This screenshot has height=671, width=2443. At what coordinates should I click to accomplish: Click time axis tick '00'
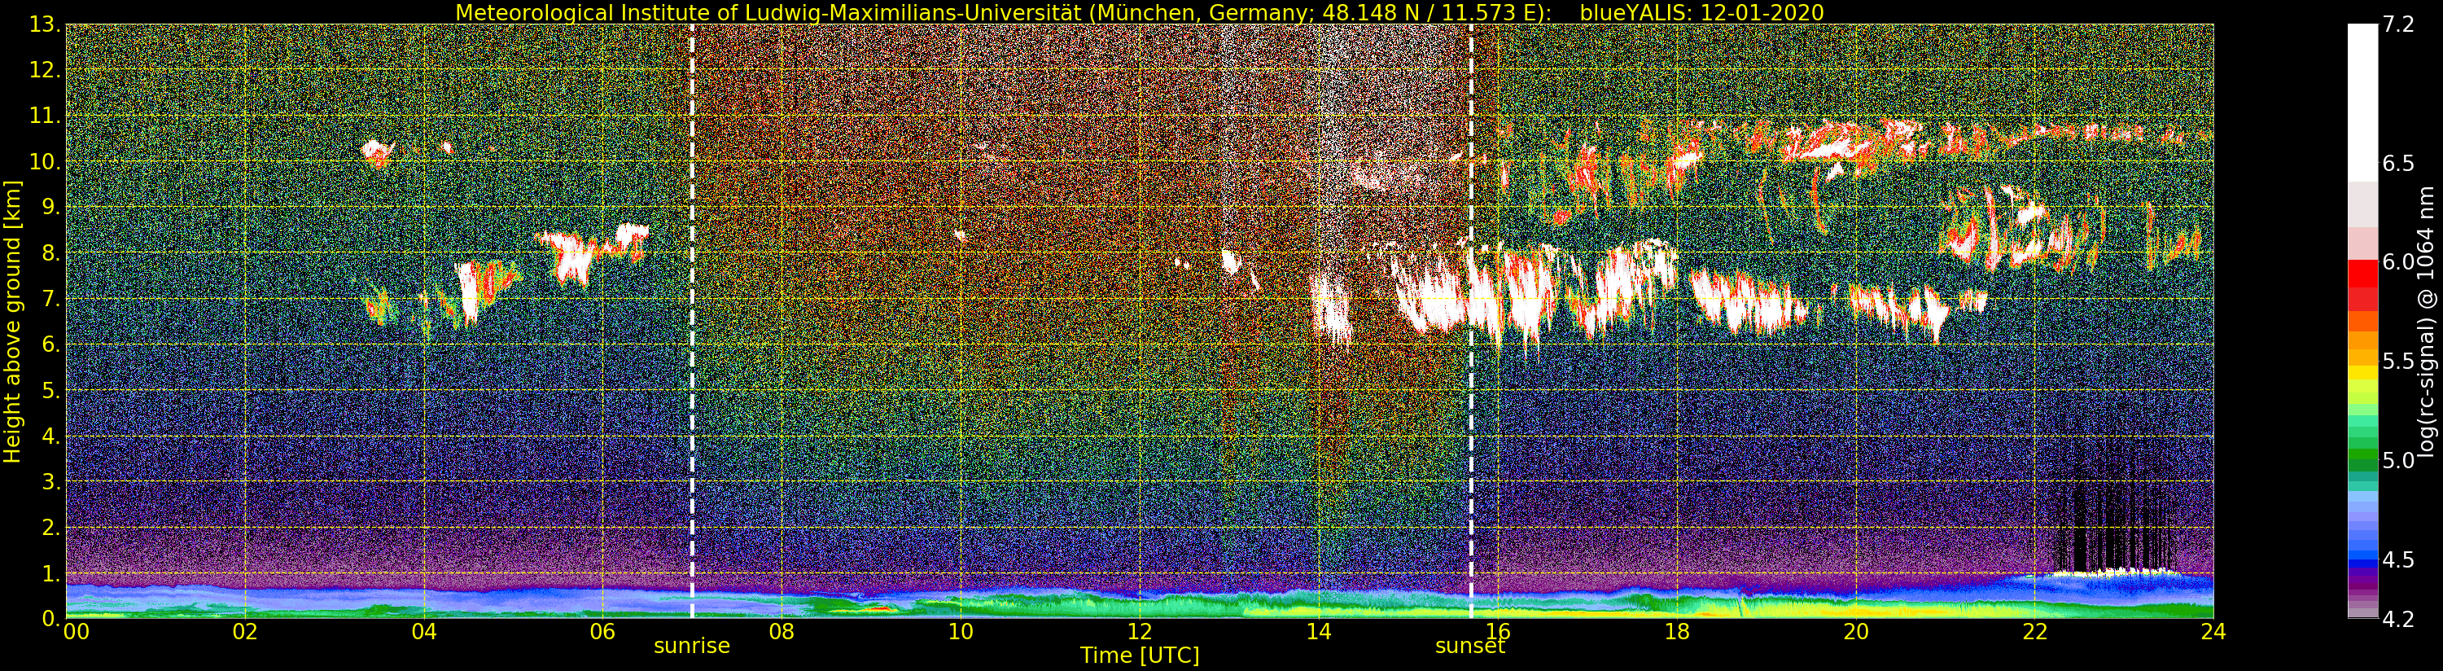pyautogui.click(x=76, y=631)
